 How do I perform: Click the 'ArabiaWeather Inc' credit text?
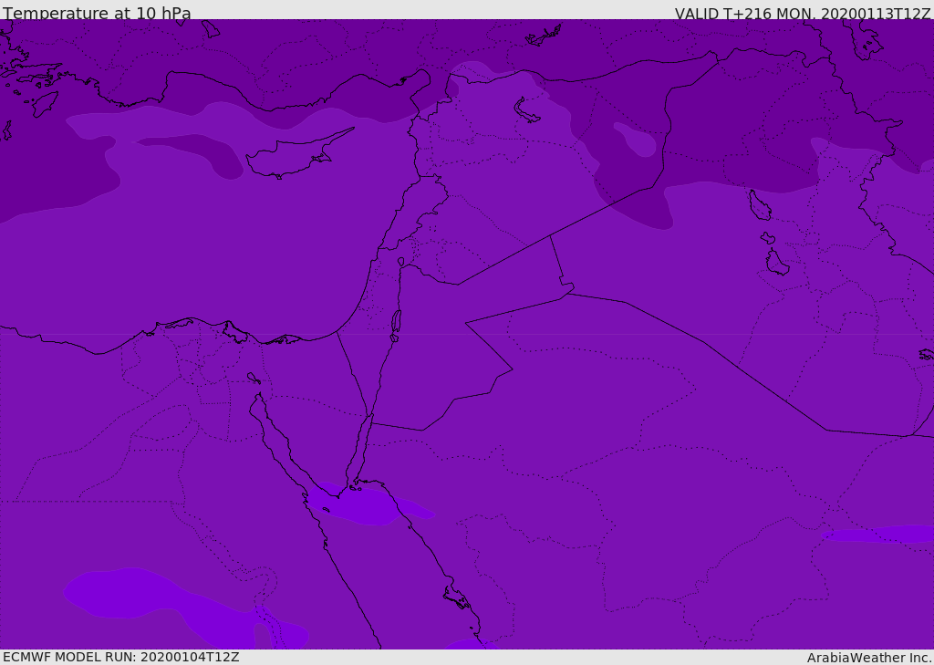tap(868, 658)
